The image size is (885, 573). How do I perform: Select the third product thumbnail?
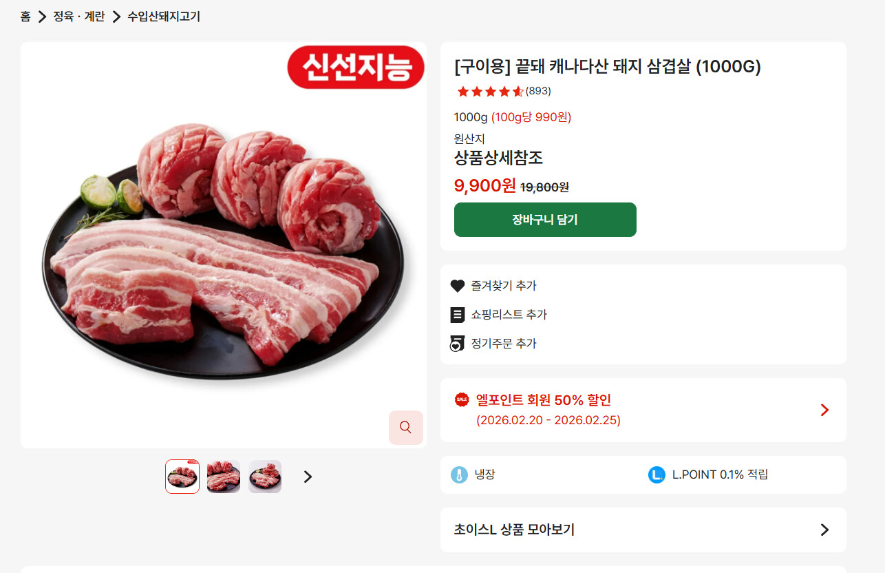[265, 477]
